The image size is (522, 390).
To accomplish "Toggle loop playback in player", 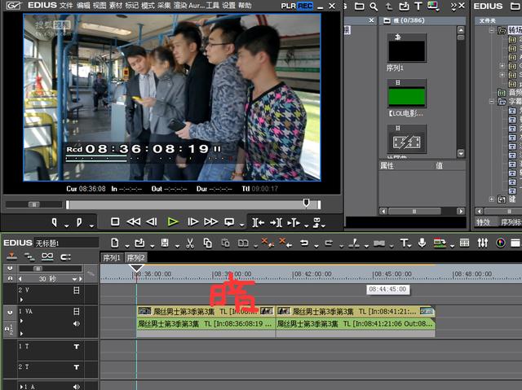I will 229,222.
